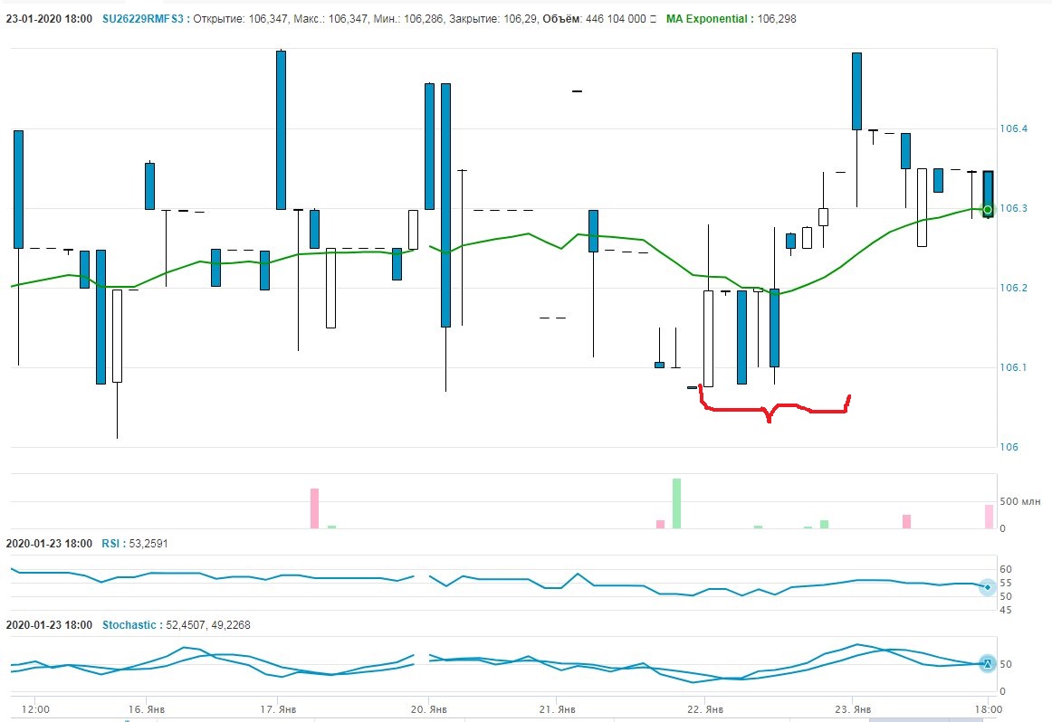Image resolution: width=1052 pixels, height=722 pixels.
Task: Select the Stochastic line end marker
Action: coord(988,664)
